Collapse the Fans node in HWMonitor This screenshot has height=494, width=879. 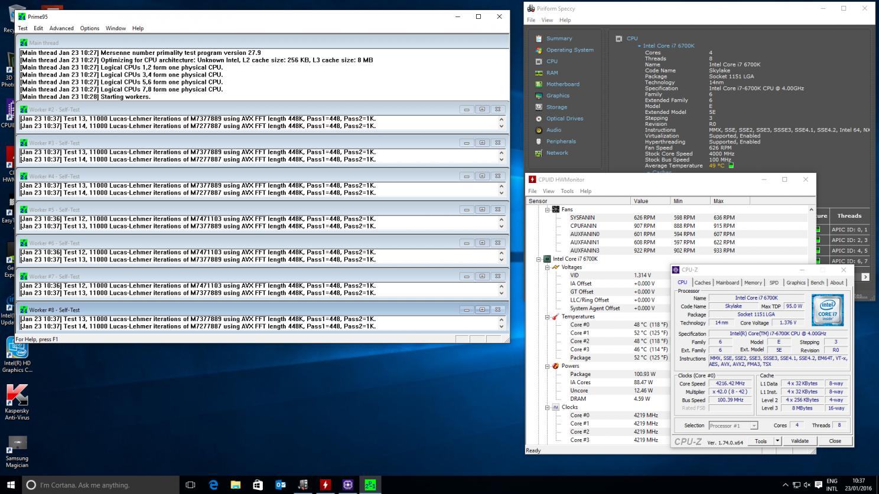(x=547, y=210)
